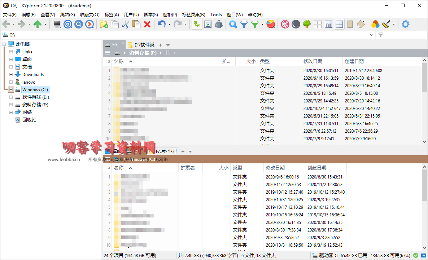This screenshot has height=260, width=428.
Task: Click the color filters three-circles icon
Action: click(375, 24)
